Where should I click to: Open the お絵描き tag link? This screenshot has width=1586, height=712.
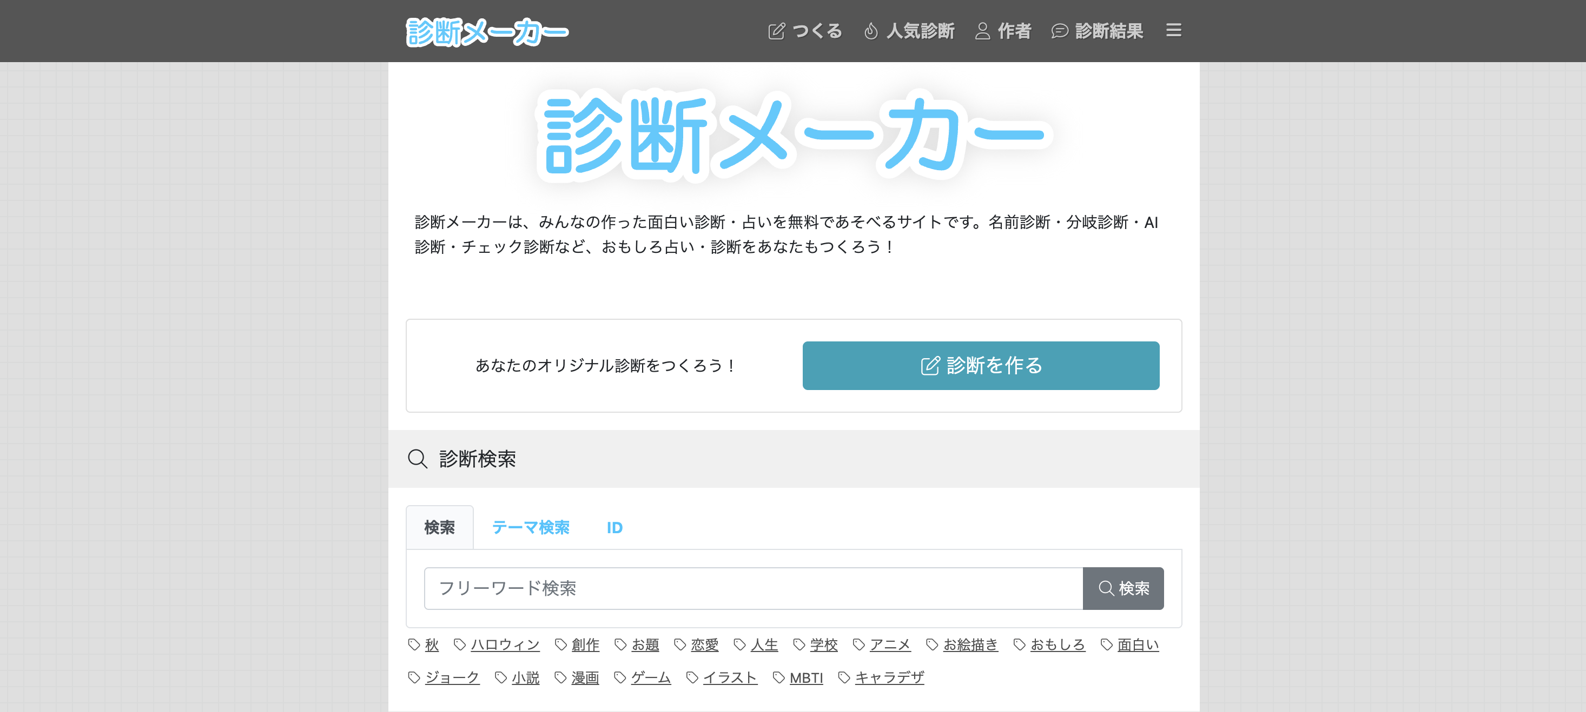click(970, 644)
